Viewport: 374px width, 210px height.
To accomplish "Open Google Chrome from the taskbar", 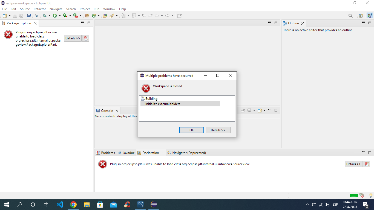I will 73,205.
